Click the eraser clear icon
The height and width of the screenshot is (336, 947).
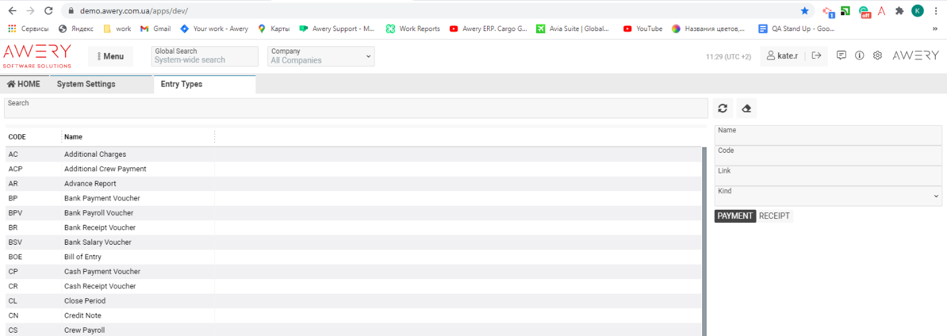pos(746,108)
